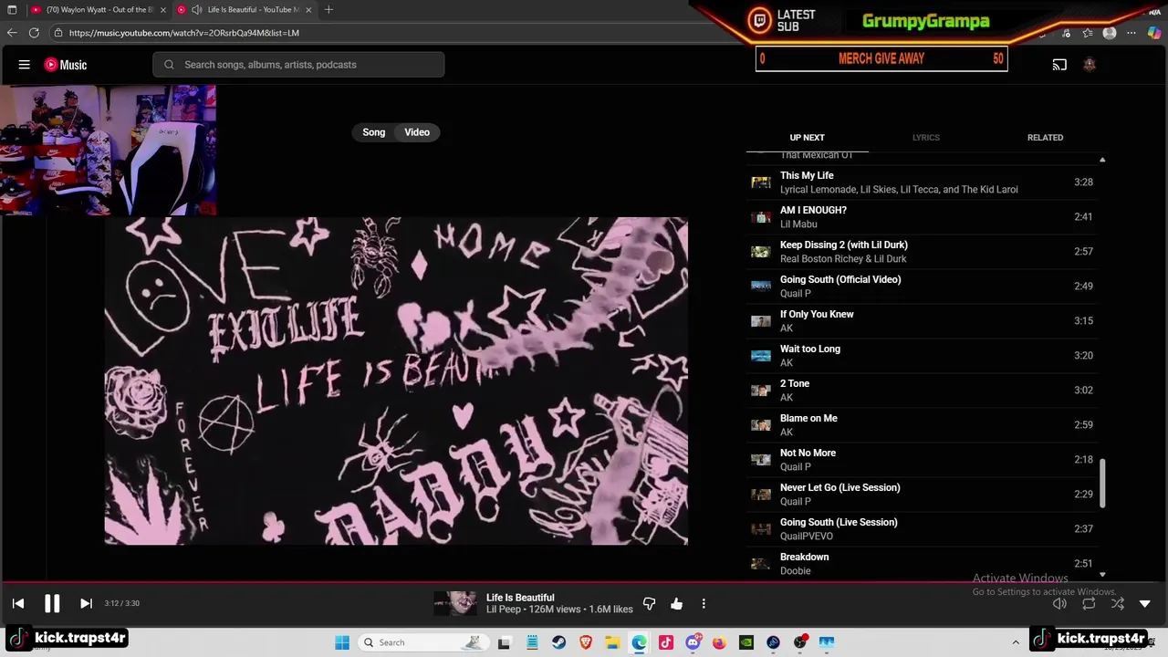The width and height of the screenshot is (1168, 657).
Task: Open Brave browser from the taskbar
Action: coord(586,642)
